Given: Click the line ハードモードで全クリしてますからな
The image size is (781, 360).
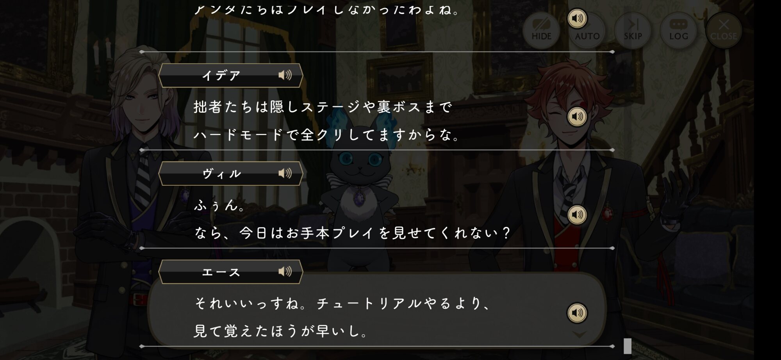Looking at the screenshot, I should 326,135.
